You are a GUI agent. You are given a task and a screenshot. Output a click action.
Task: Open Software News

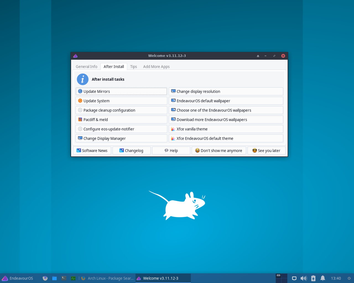[92, 151]
